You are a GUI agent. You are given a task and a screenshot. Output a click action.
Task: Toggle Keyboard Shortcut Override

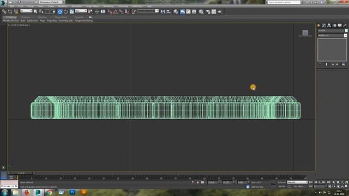103,11
